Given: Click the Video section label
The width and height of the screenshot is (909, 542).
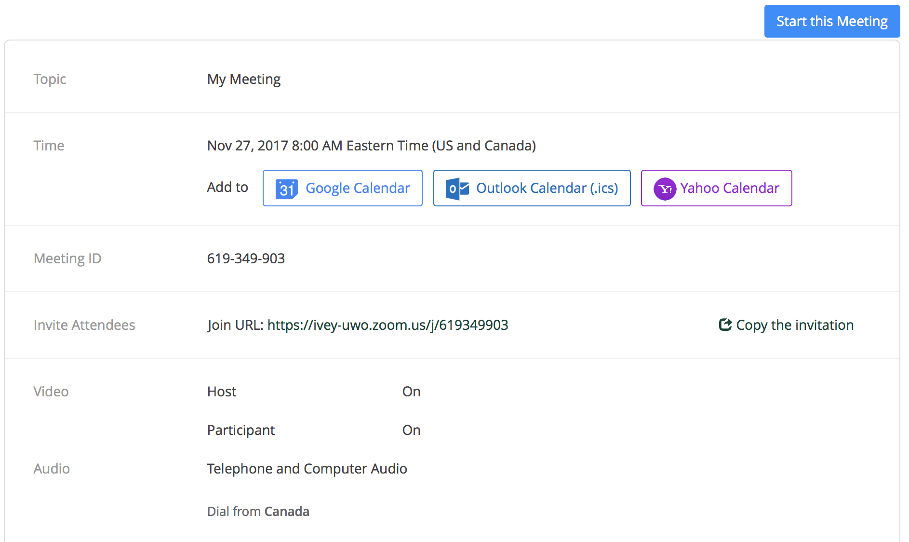Looking at the screenshot, I should point(51,391).
